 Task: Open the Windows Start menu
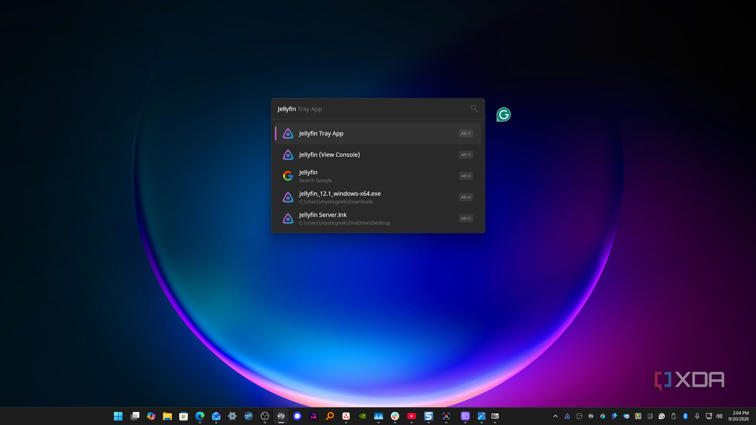click(118, 416)
